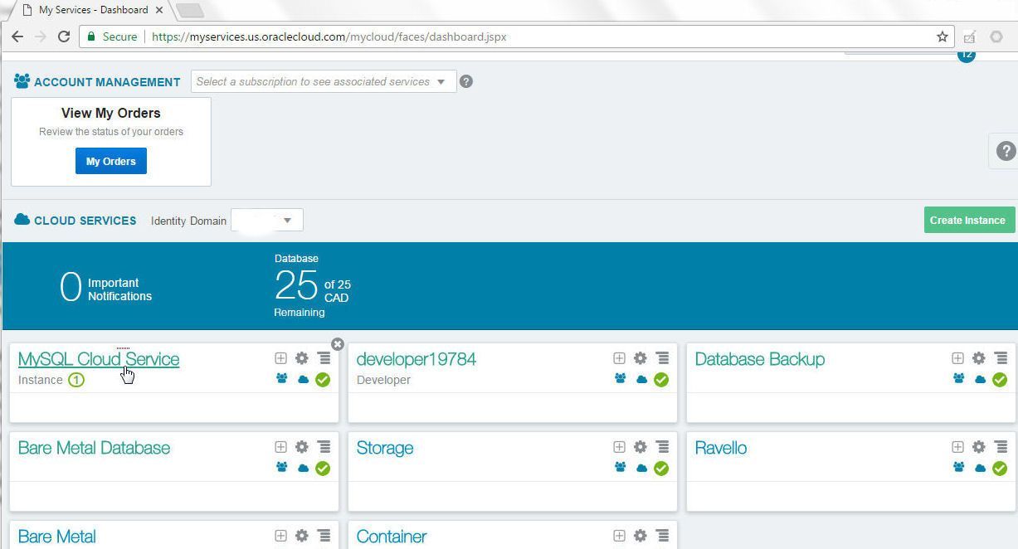
Task: Open the Ravello service link
Action: click(x=721, y=448)
